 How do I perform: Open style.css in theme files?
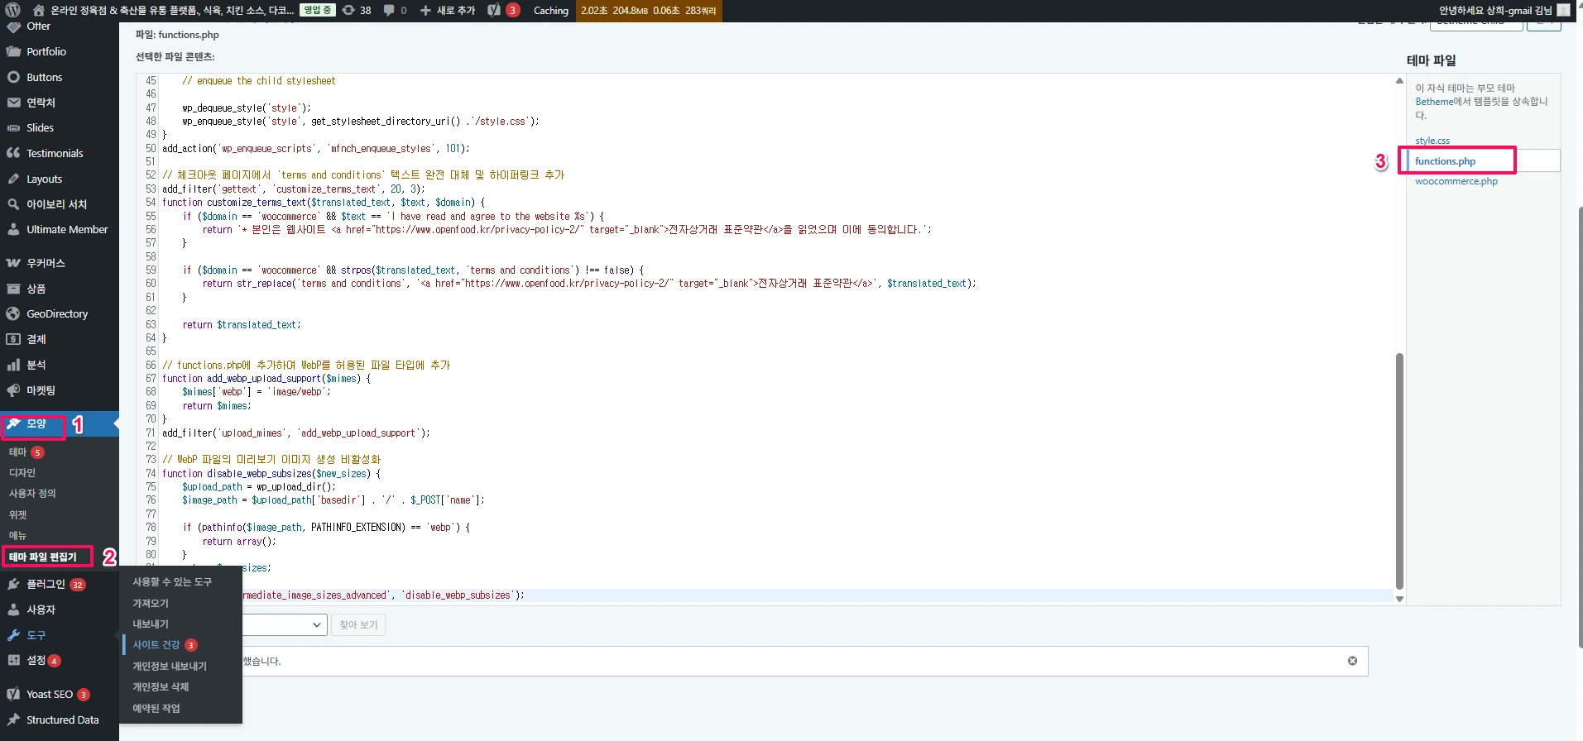pyautogui.click(x=1432, y=141)
